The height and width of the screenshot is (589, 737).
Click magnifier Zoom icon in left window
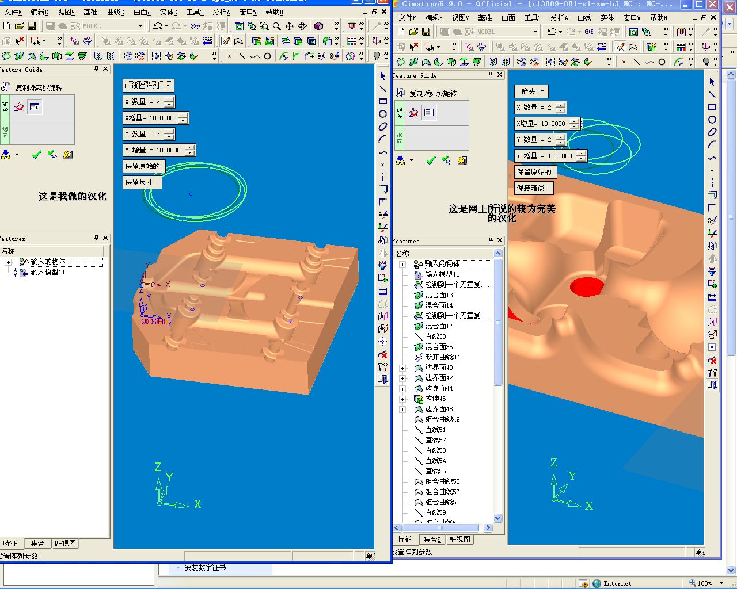point(276,26)
